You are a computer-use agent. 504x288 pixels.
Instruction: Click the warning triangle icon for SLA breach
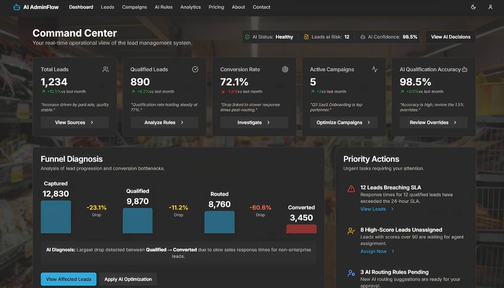[x=351, y=189]
